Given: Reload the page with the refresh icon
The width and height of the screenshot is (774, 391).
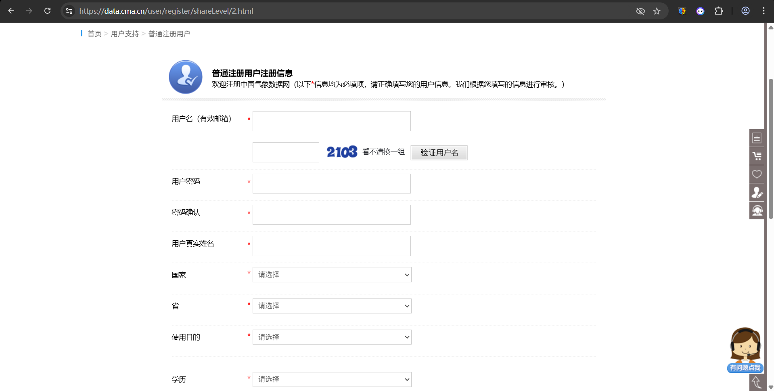Looking at the screenshot, I should pos(47,11).
